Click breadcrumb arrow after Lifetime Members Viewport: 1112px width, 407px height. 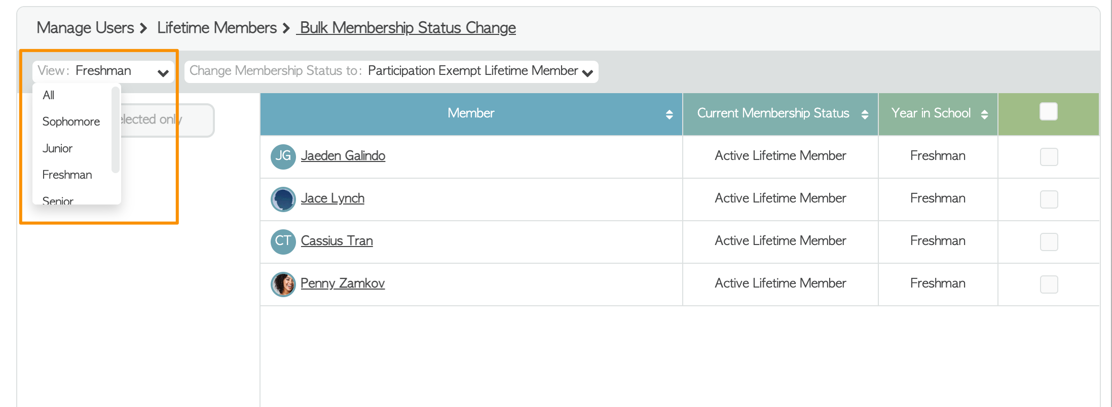tap(286, 28)
